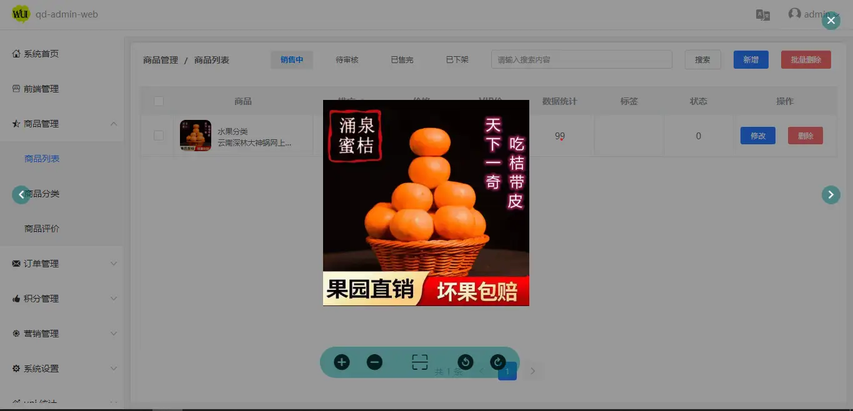Image resolution: width=853 pixels, height=411 pixels.
Task: Focus the search content input field
Action: (x=582, y=60)
